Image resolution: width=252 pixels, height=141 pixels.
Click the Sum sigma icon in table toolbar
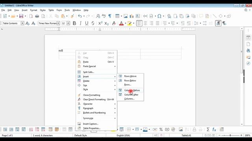(208, 129)
